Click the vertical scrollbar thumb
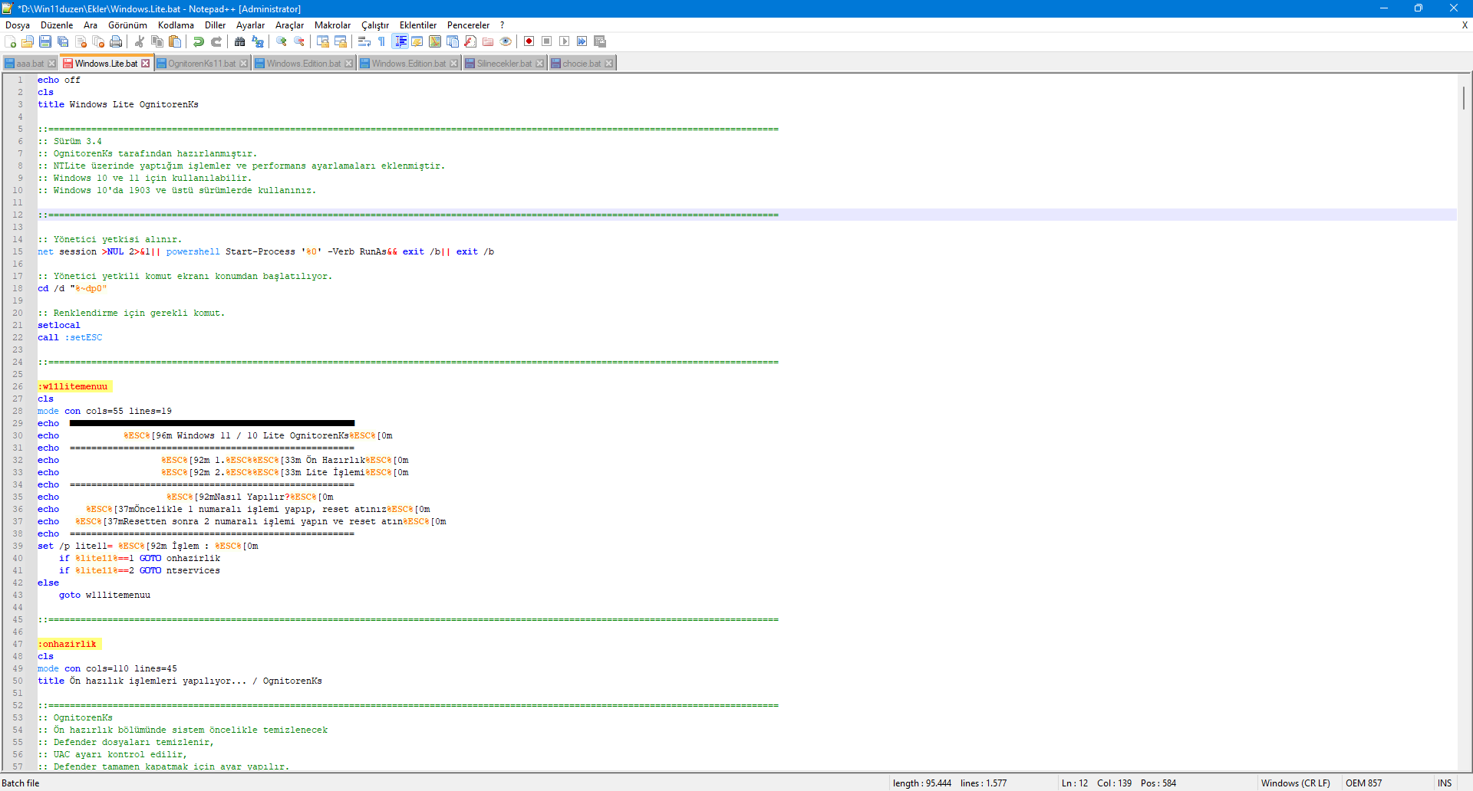Image resolution: width=1473 pixels, height=791 pixels. pyautogui.click(x=1464, y=97)
